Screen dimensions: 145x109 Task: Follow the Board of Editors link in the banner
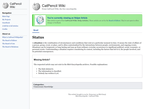[x=115, y=20]
